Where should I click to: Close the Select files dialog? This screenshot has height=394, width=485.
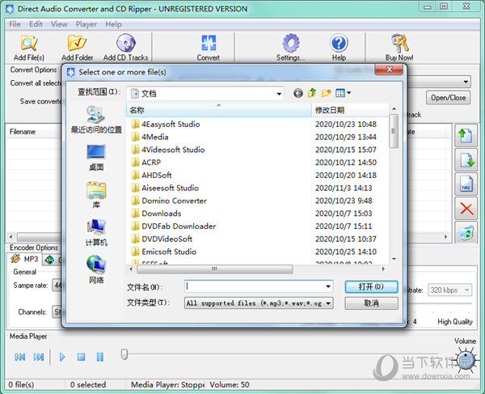click(x=389, y=70)
